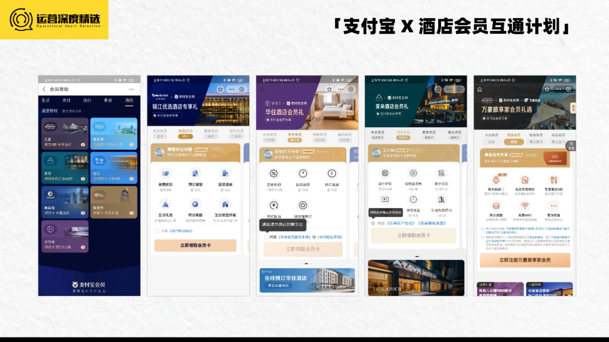Screen dimensions: 609x342
Task: Click 专享餐饮9折 fork-knife icon
Action: coord(554,179)
